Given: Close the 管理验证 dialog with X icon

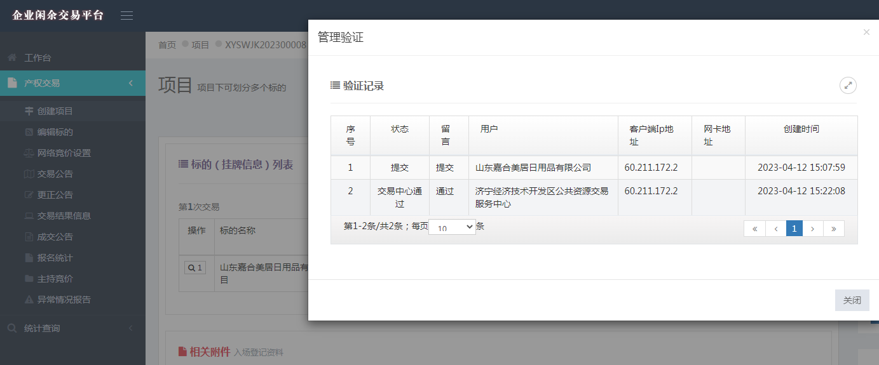Looking at the screenshot, I should click(x=866, y=32).
